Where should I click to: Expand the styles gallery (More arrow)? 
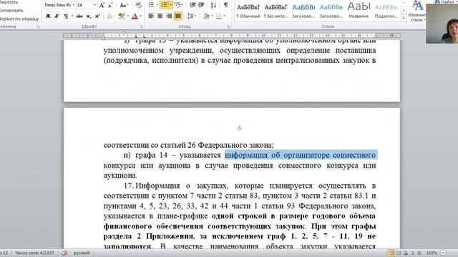(x=404, y=19)
